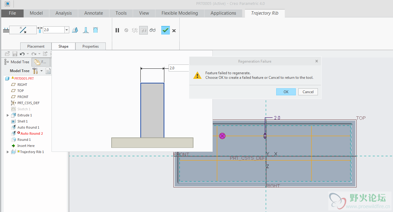Click the Undo icon
Screen dimensions: 393x212
click(22, 54)
